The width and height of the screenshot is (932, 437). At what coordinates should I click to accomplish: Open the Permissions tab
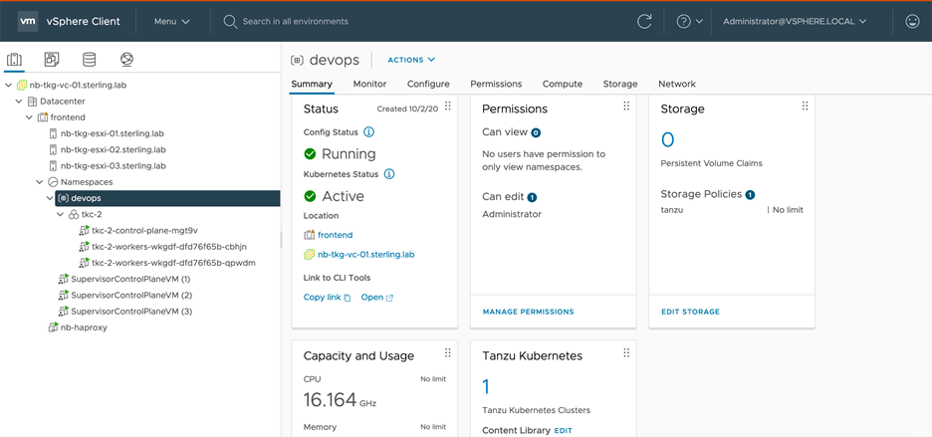pos(496,85)
